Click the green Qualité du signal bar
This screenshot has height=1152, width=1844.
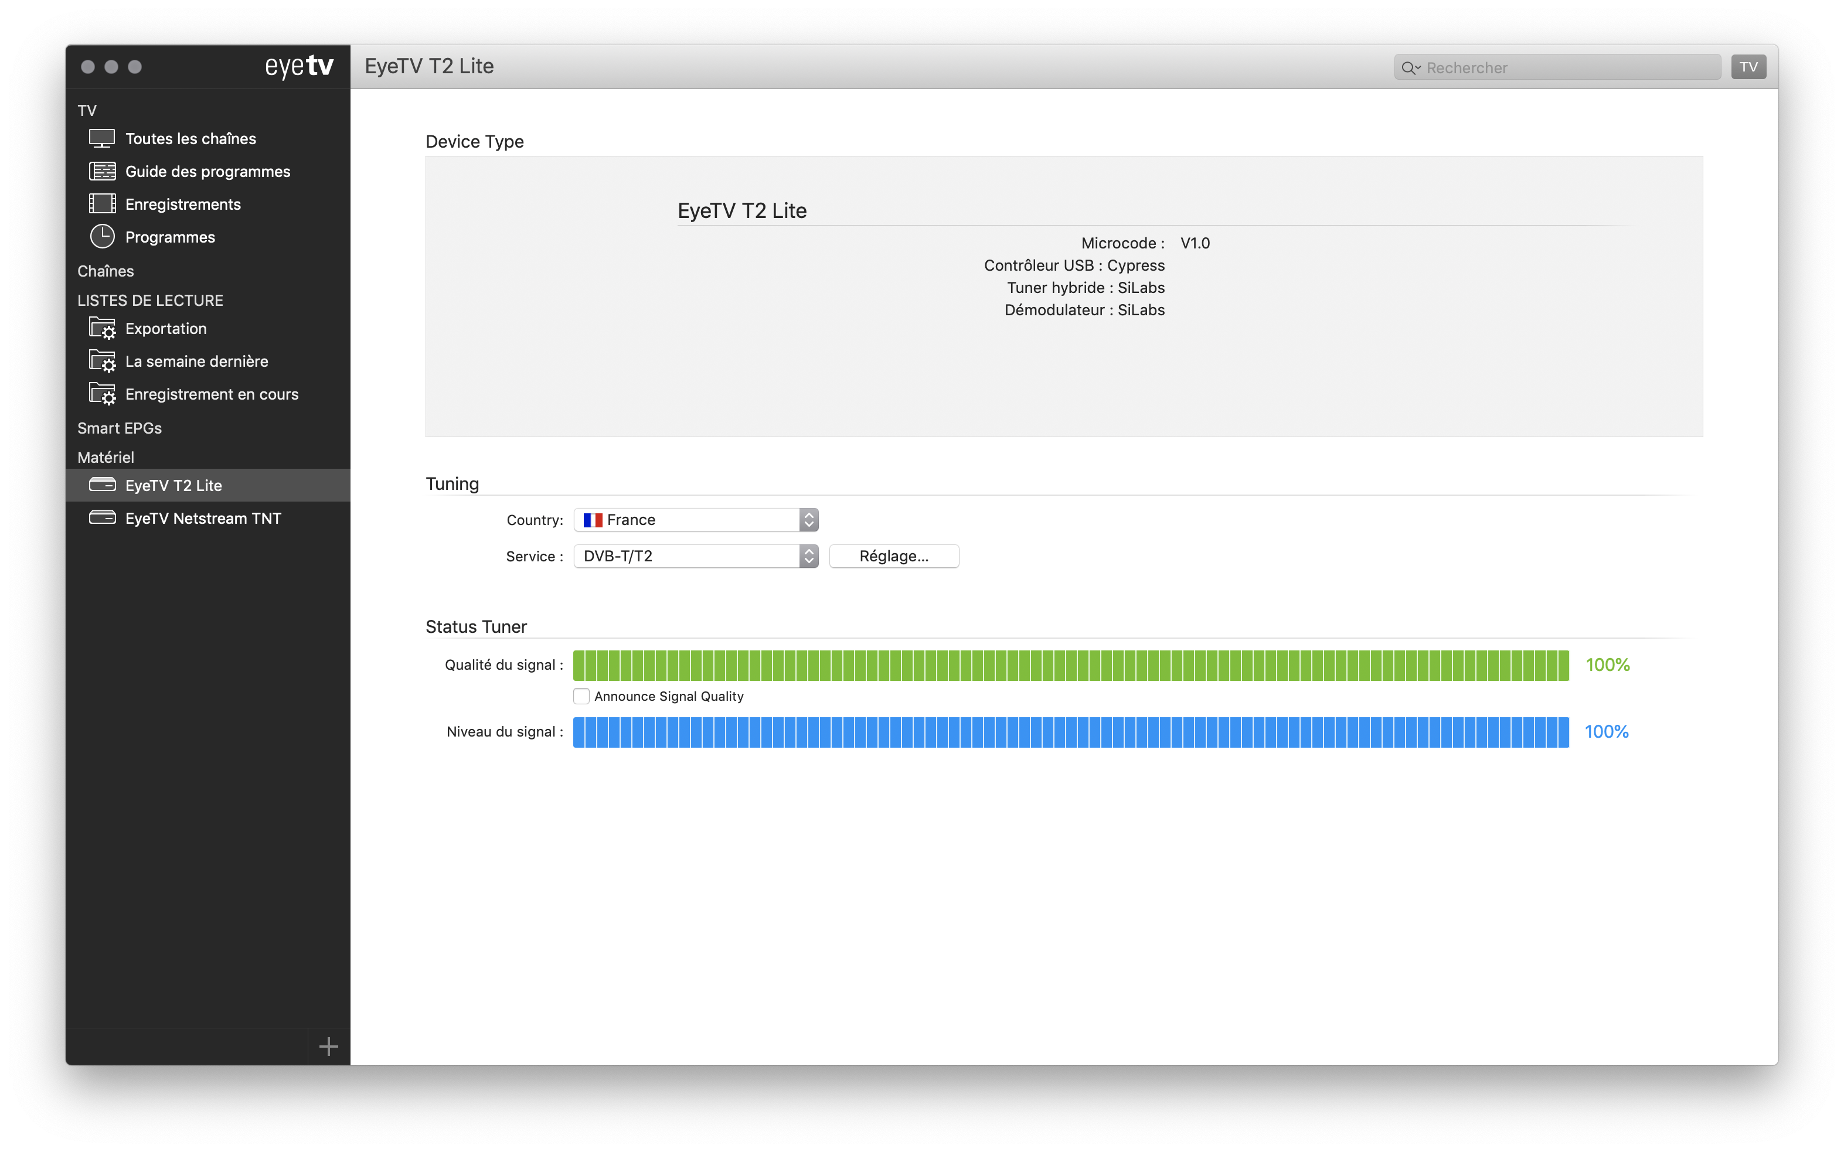click(1070, 665)
